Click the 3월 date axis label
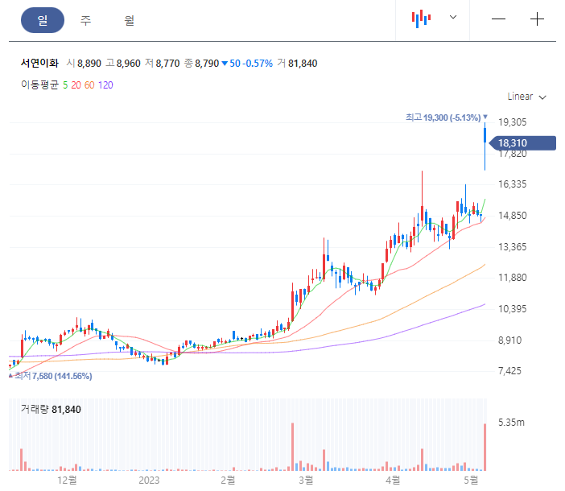This screenshot has width=565, height=491. click(x=306, y=481)
